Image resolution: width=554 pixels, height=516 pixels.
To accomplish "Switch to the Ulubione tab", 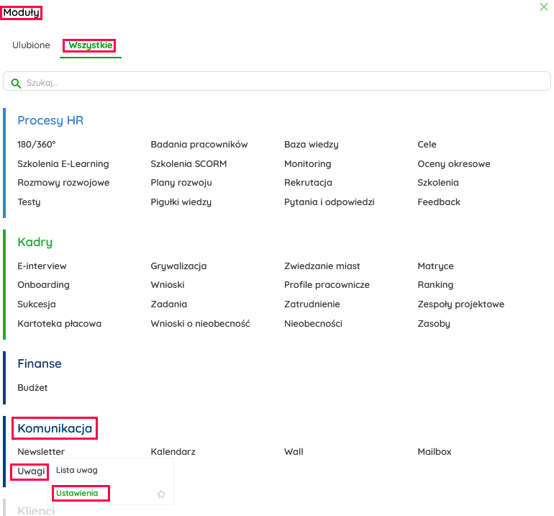I will pyautogui.click(x=31, y=45).
